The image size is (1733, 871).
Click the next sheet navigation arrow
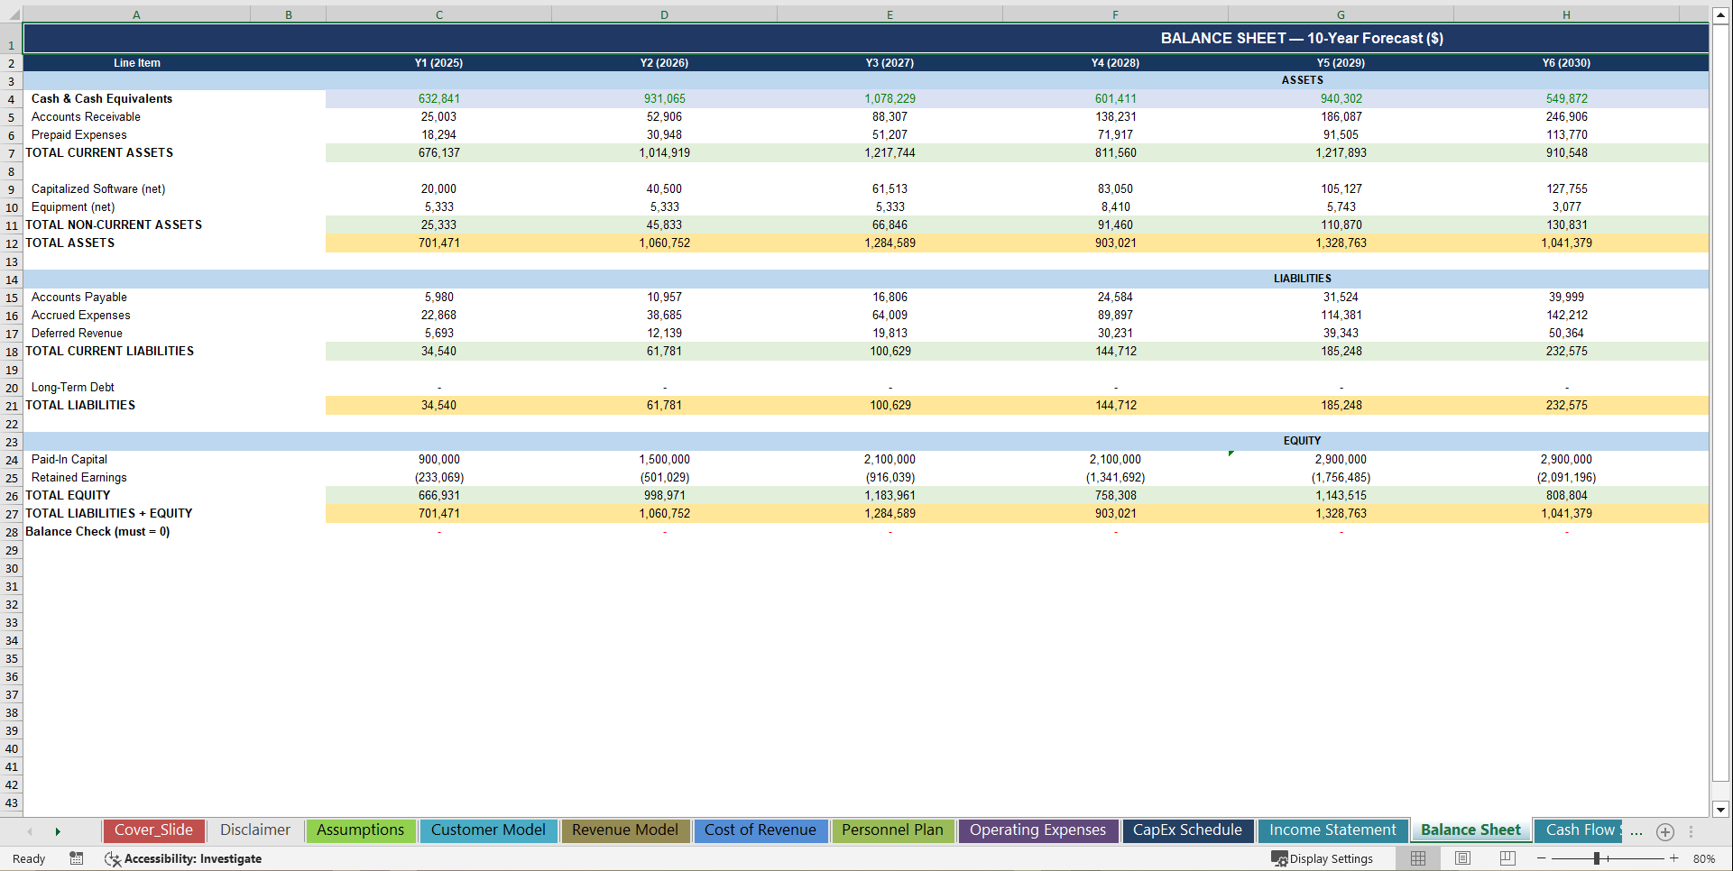pyautogui.click(x=58, y=831)
